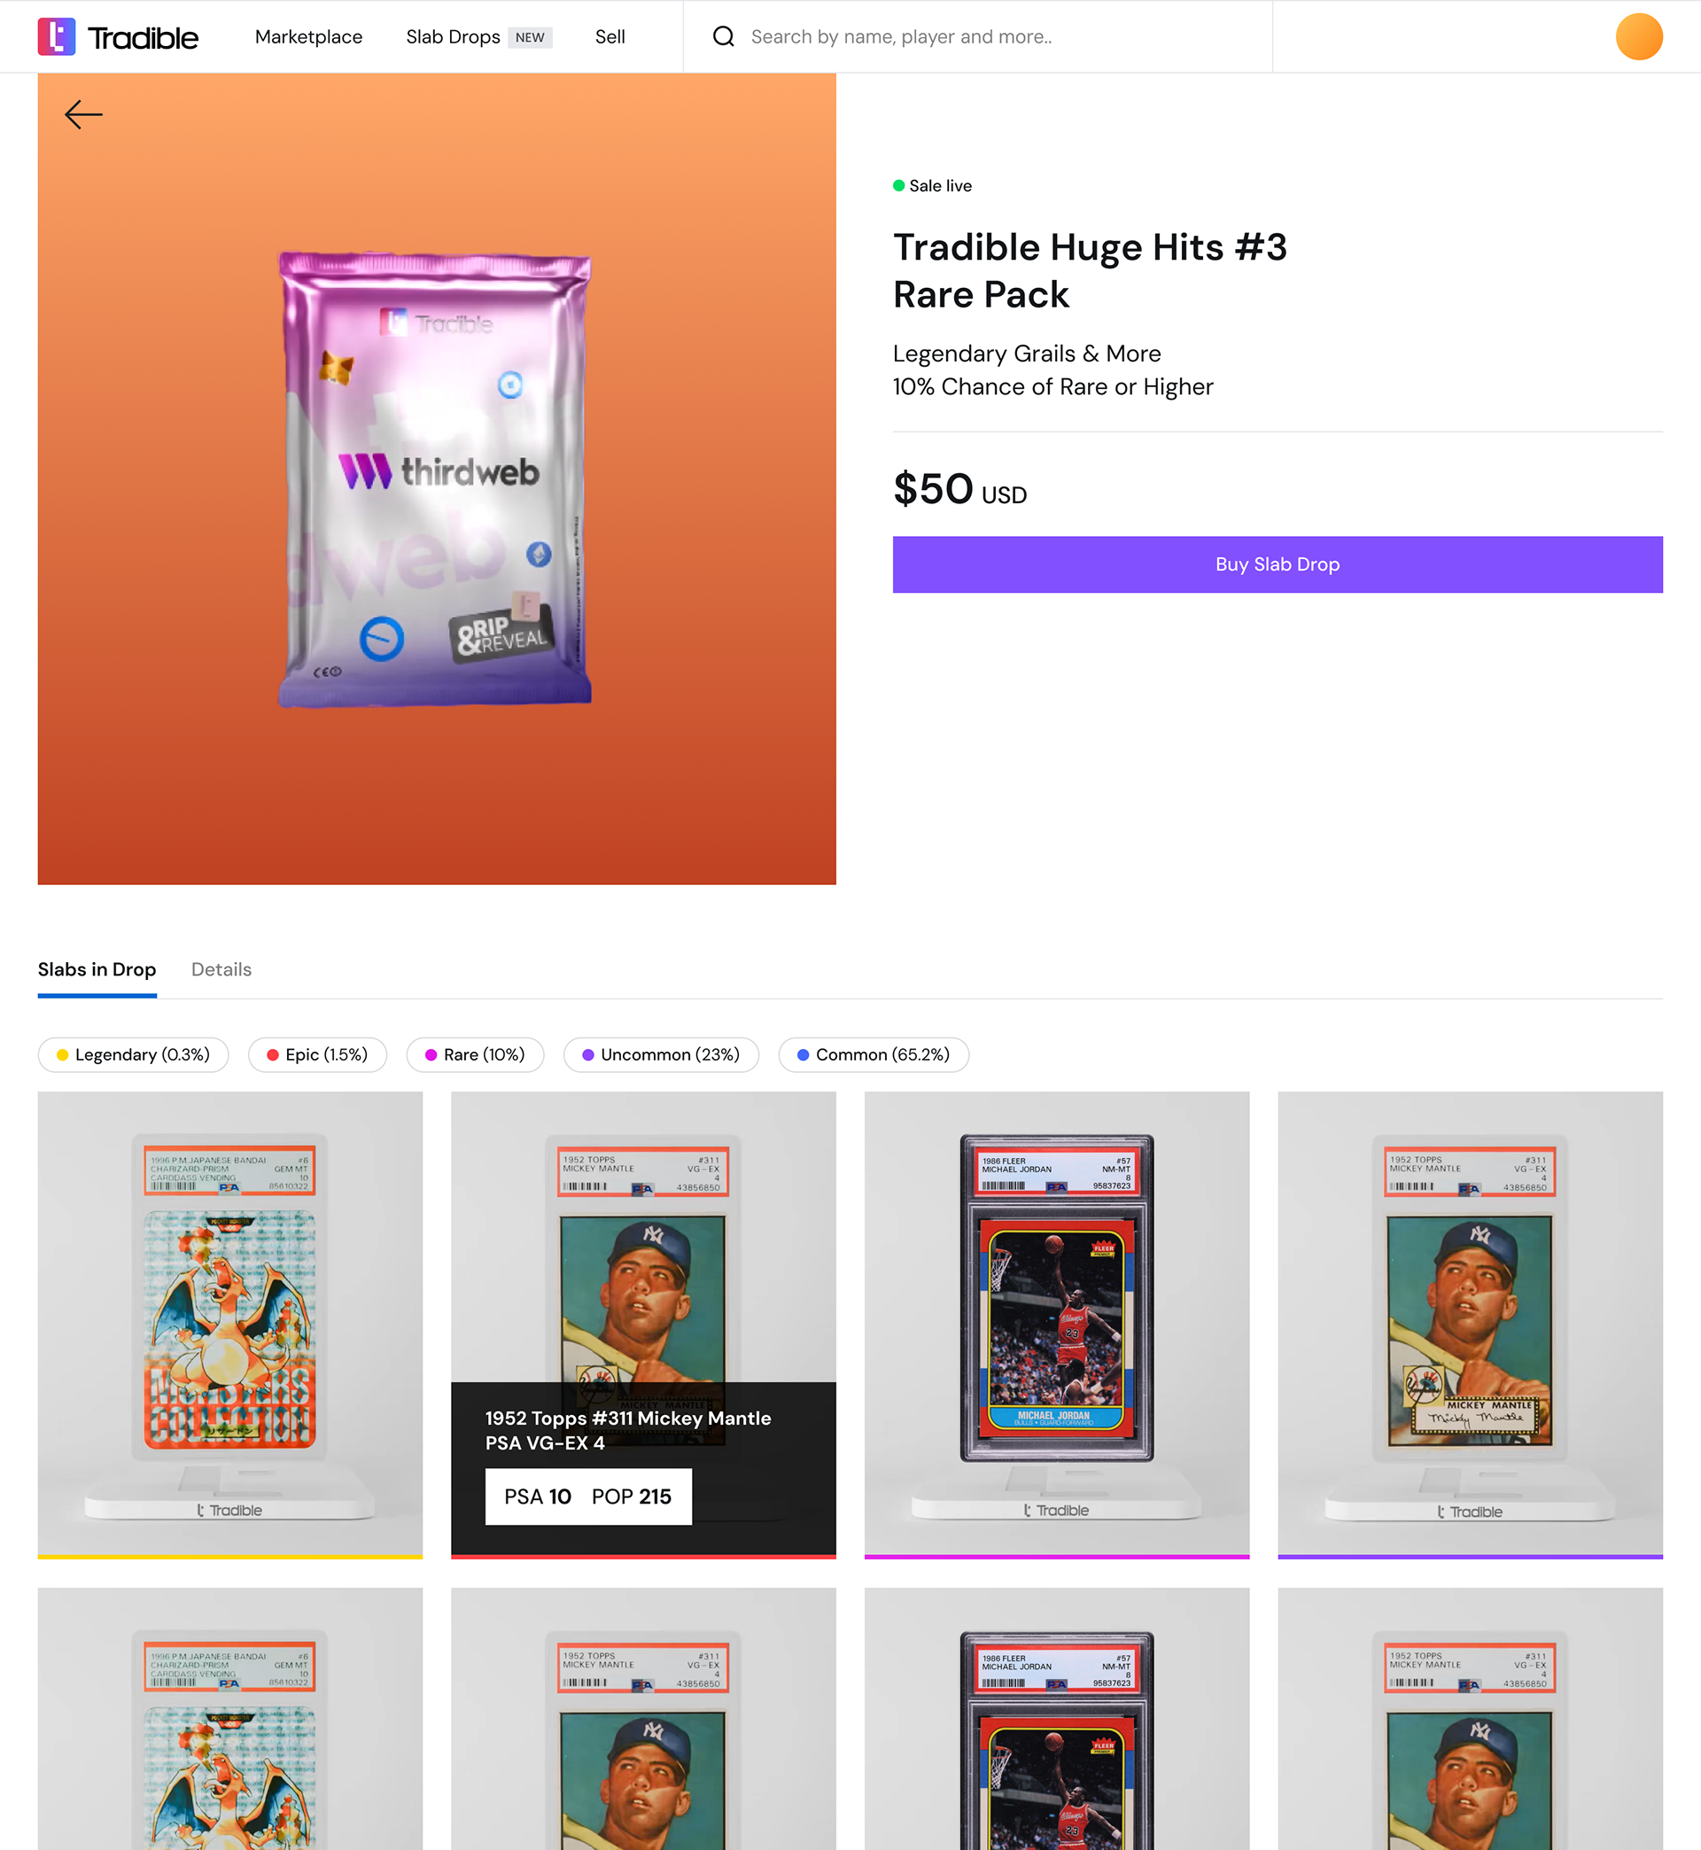Select the Common (65.2%) filter chip
The image size is (1701, 1850).
[x=874, y=1053]
